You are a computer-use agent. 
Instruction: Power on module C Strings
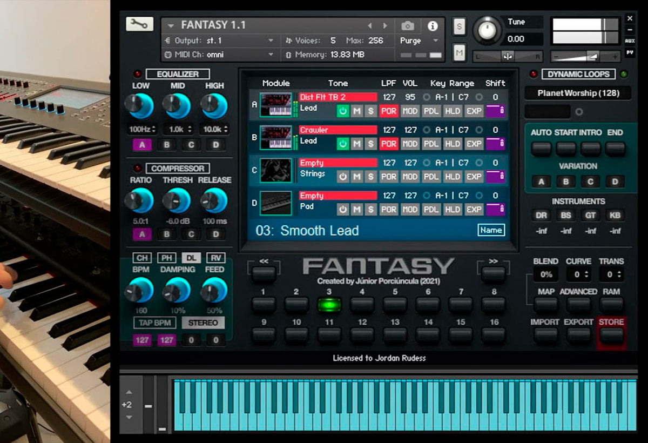[343, 177]
